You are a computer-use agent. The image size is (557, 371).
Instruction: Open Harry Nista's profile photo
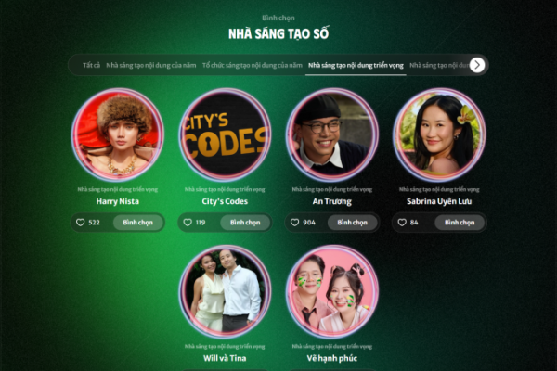[118, 134]
